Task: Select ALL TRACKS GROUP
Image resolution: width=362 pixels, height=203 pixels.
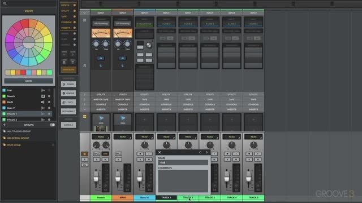Action: pyautogui.click(x=19, y=131)
